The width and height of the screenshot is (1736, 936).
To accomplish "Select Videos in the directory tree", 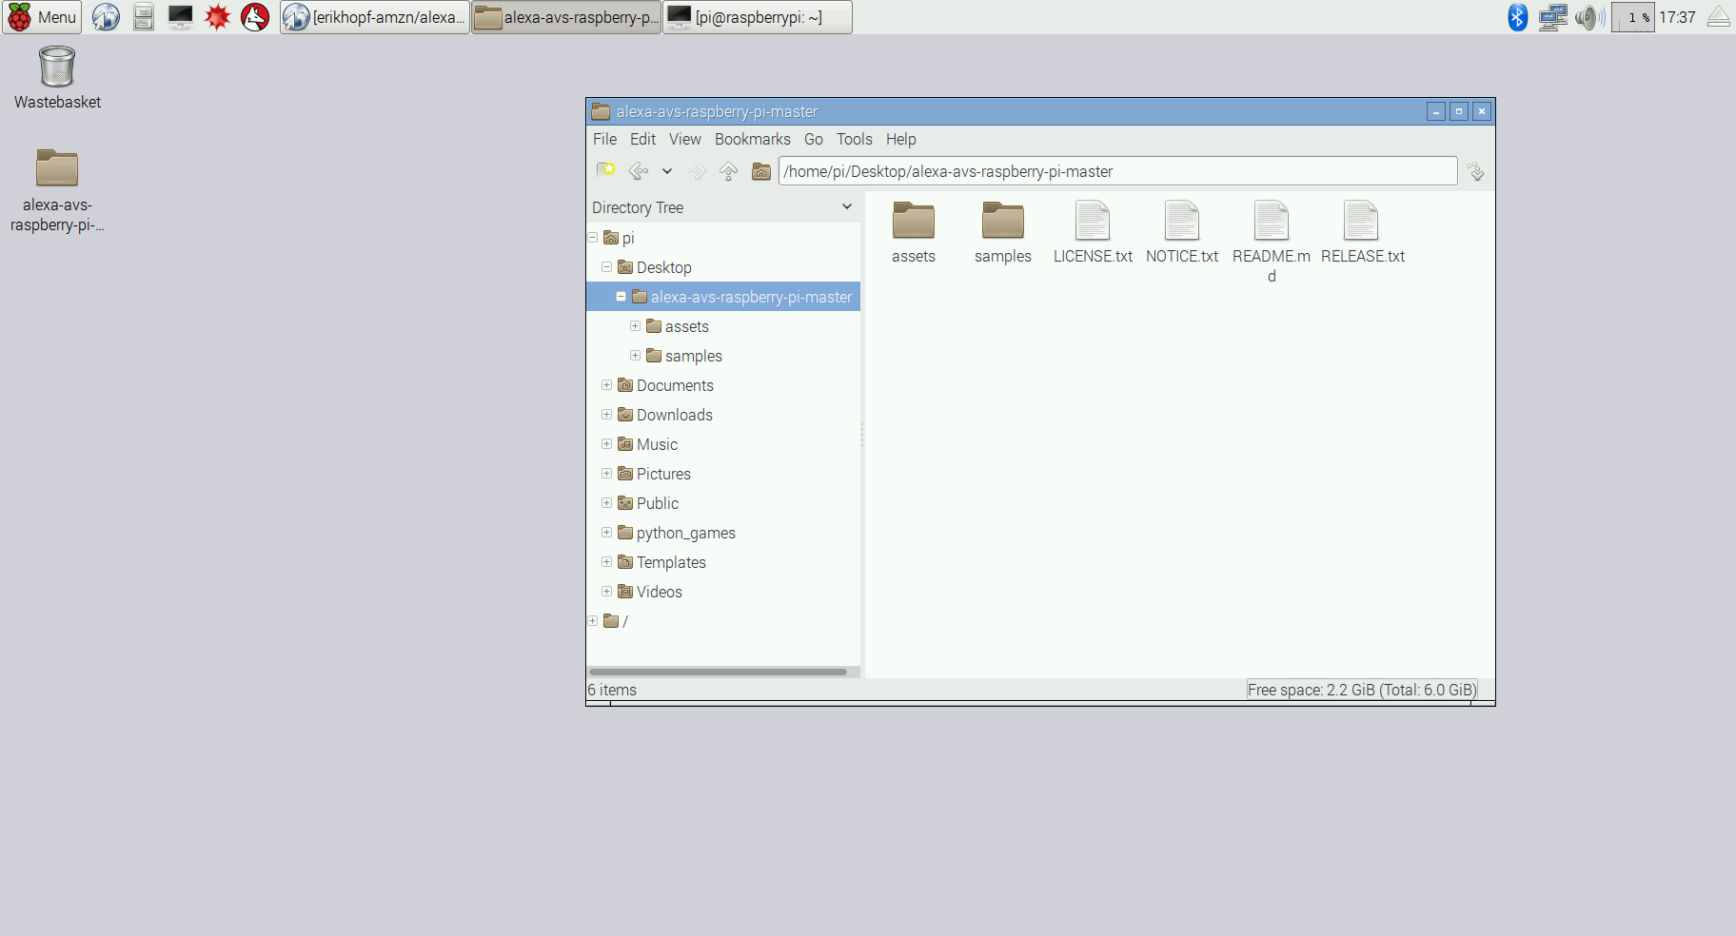I will tap(659, 592).
